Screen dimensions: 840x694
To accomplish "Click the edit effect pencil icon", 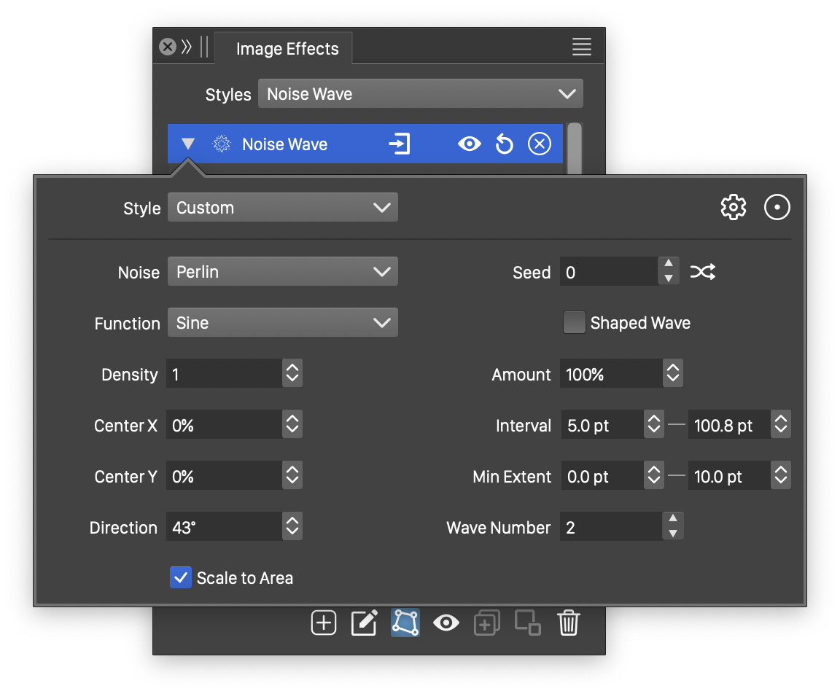I will point(365,623).
